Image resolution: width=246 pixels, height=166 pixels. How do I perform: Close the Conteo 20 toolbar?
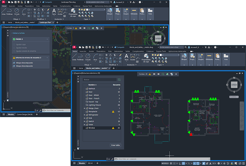[176, 74]
